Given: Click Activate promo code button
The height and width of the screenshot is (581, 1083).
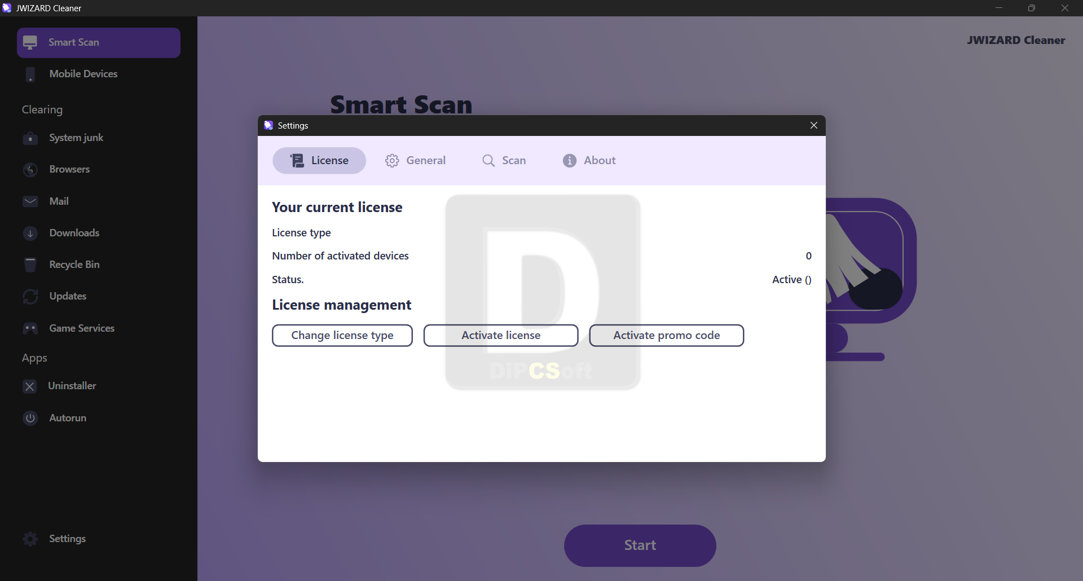Looking at the screenshot, I should coord(667,336).
